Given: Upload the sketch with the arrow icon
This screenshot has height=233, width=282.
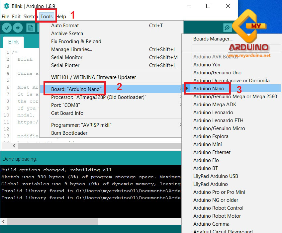Looking at the screenshot, I should tap(18, 28).
